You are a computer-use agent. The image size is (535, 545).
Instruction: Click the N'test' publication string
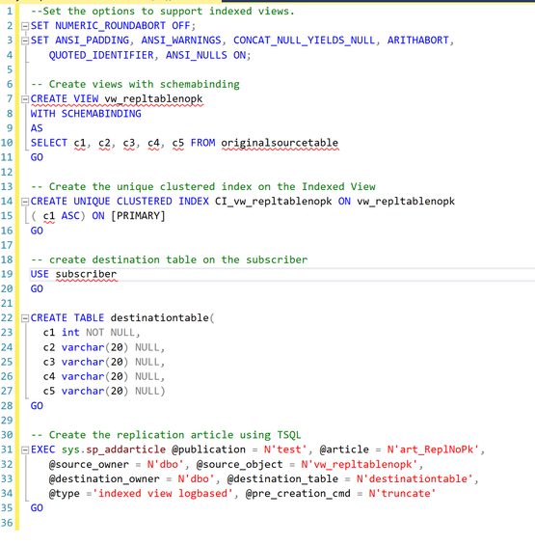(x=285, y=450)
